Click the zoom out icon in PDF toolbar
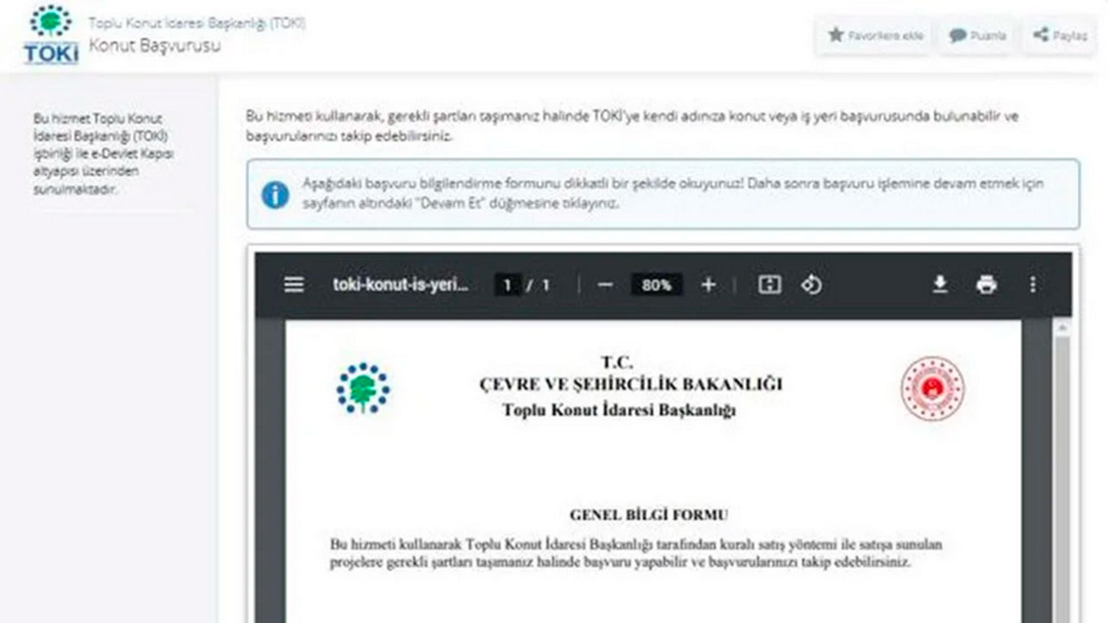Image resolution: width=1108 pixels, height=623 pixels. click(604, 284)
